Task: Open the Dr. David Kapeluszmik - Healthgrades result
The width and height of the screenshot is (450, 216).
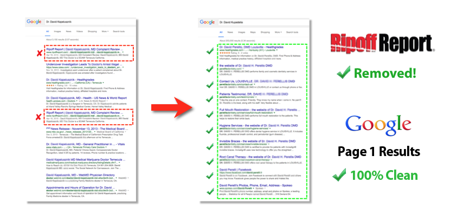Action: coord(70,80)
